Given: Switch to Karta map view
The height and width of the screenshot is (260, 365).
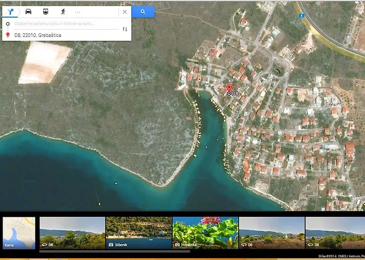Looking at the screenshot, I should click(x=19, y=232).
